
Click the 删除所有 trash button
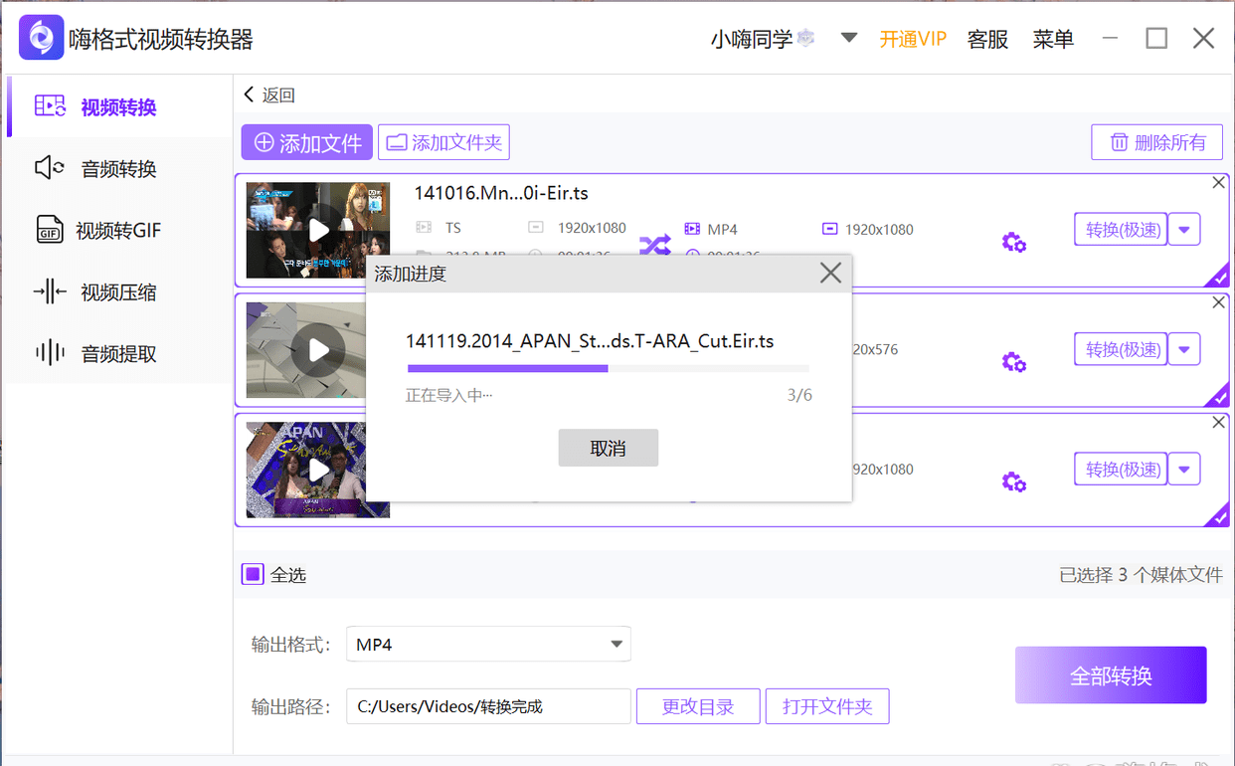point(1156,141)
